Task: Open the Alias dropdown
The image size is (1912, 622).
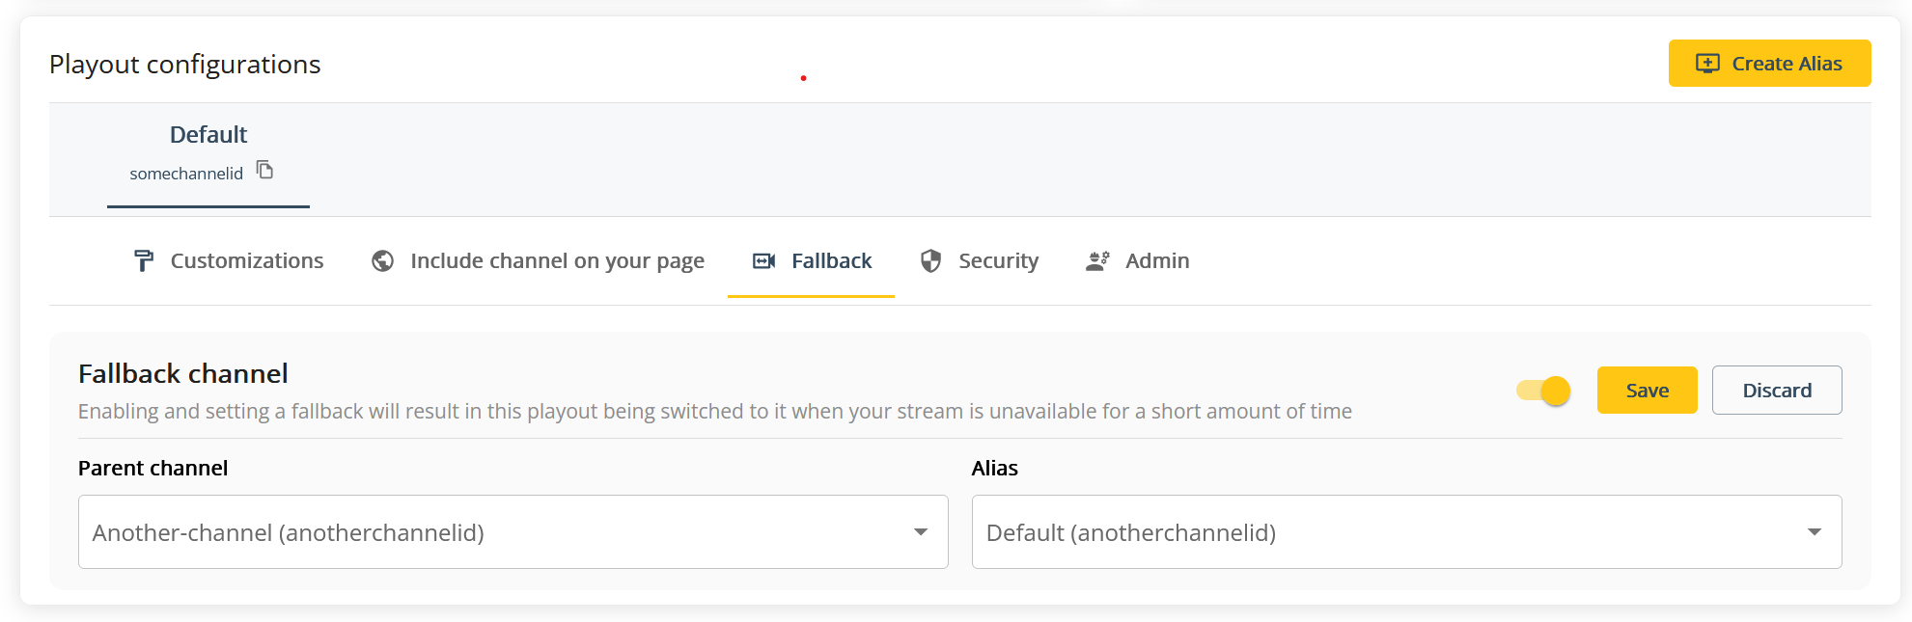Action: [x=1406, y=532]
